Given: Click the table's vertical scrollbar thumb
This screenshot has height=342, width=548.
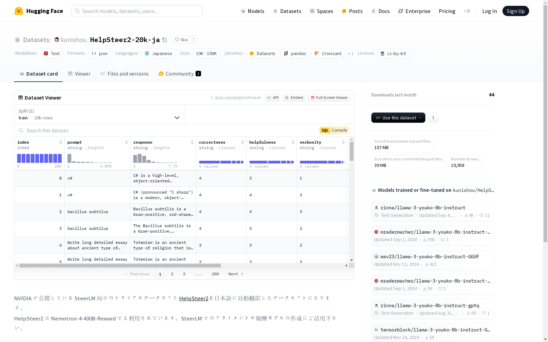Looking at the screenshot, I should (351, 151).
